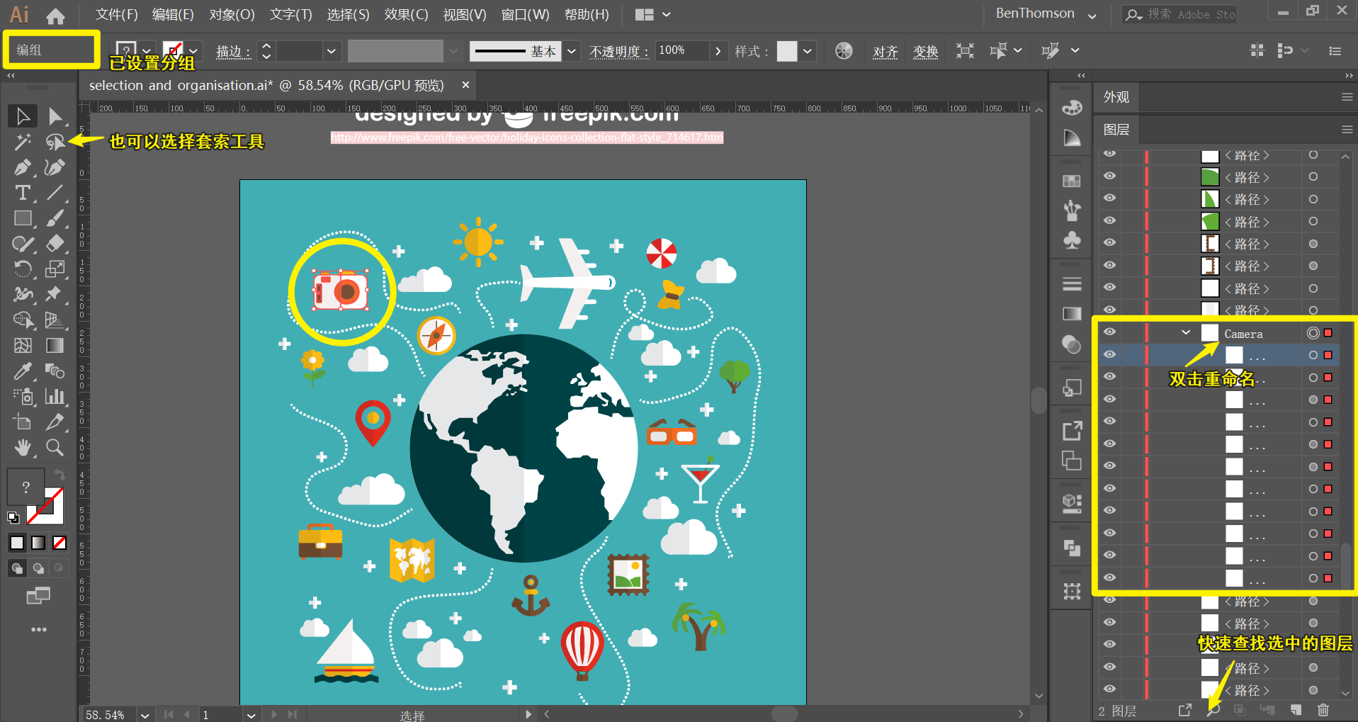
Task: Select the Type tool
Action: (23, 193)
